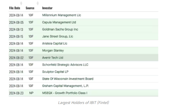Select Sculptor Capital LP entry
The image size is (175, 108).
coord(55,72)
